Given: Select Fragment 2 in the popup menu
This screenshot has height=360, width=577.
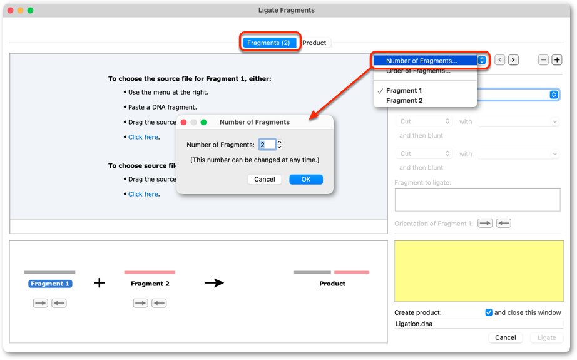Looking at the screenshot, I should click(425, 101).
